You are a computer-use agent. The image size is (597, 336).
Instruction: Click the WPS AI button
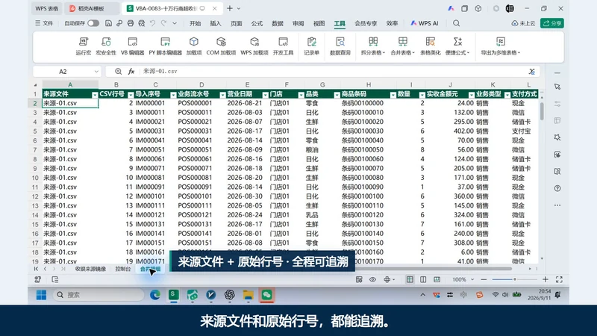click(x=424, y=23)
